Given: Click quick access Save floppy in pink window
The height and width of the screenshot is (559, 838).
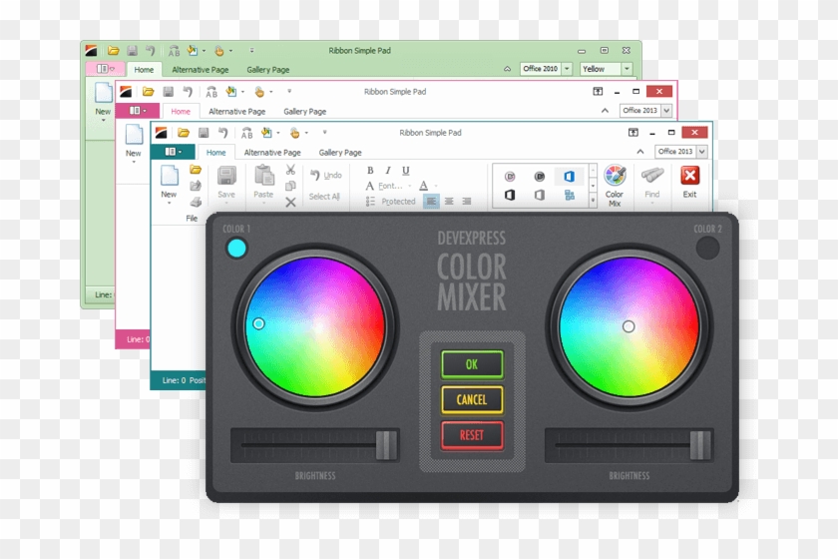Looking at the screenshot, I should point(168,92).
